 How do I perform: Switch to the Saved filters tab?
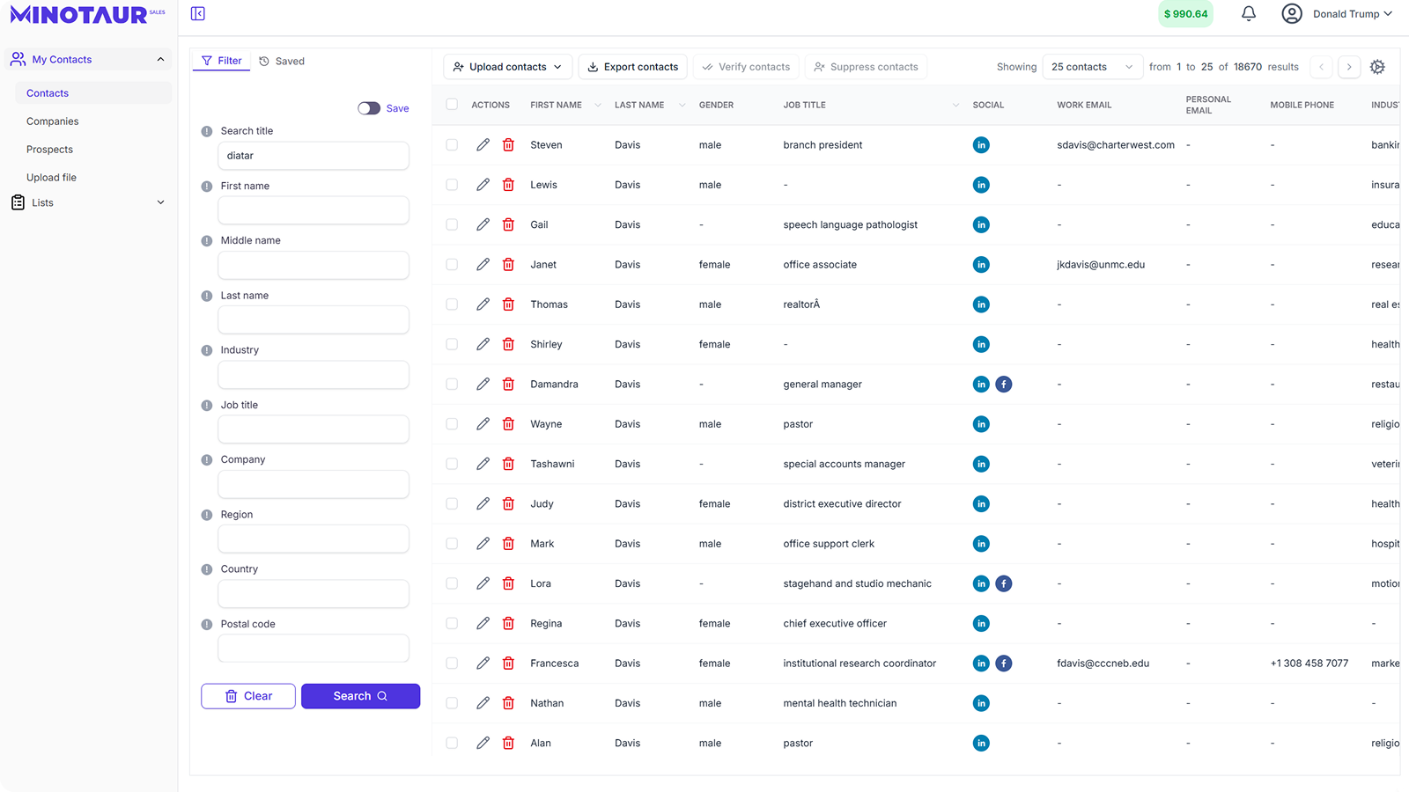(x=282, y=61)
